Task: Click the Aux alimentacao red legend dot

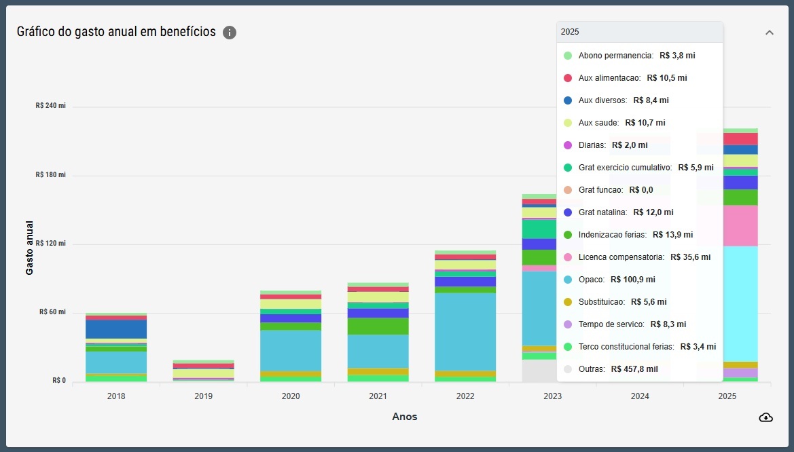Action: point(568,78)
